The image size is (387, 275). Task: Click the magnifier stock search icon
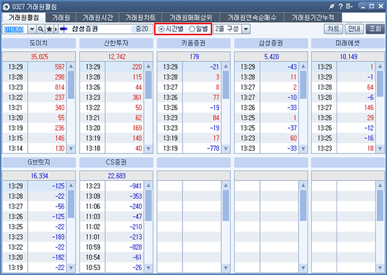pos(41,29)
